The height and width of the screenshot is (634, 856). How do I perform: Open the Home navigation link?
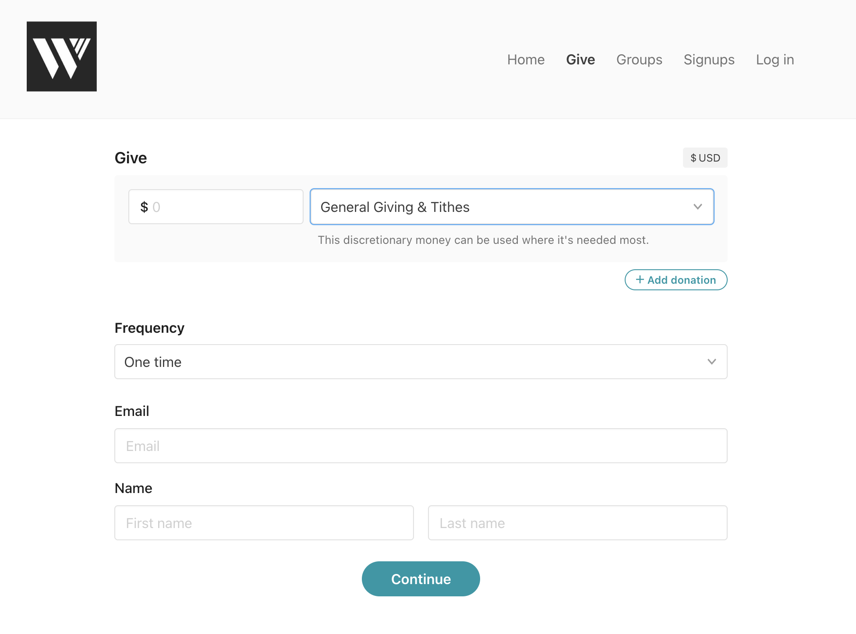(526, 60)
